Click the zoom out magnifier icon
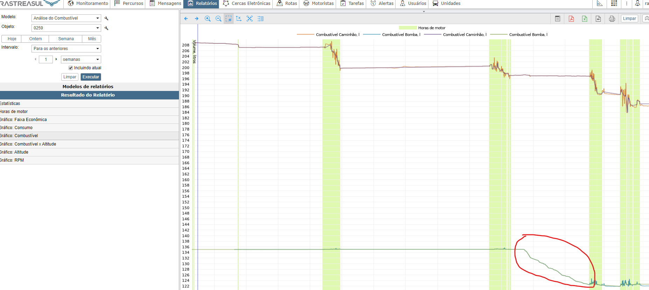This screenshot has width=649, height=290. tap(218, 19)
